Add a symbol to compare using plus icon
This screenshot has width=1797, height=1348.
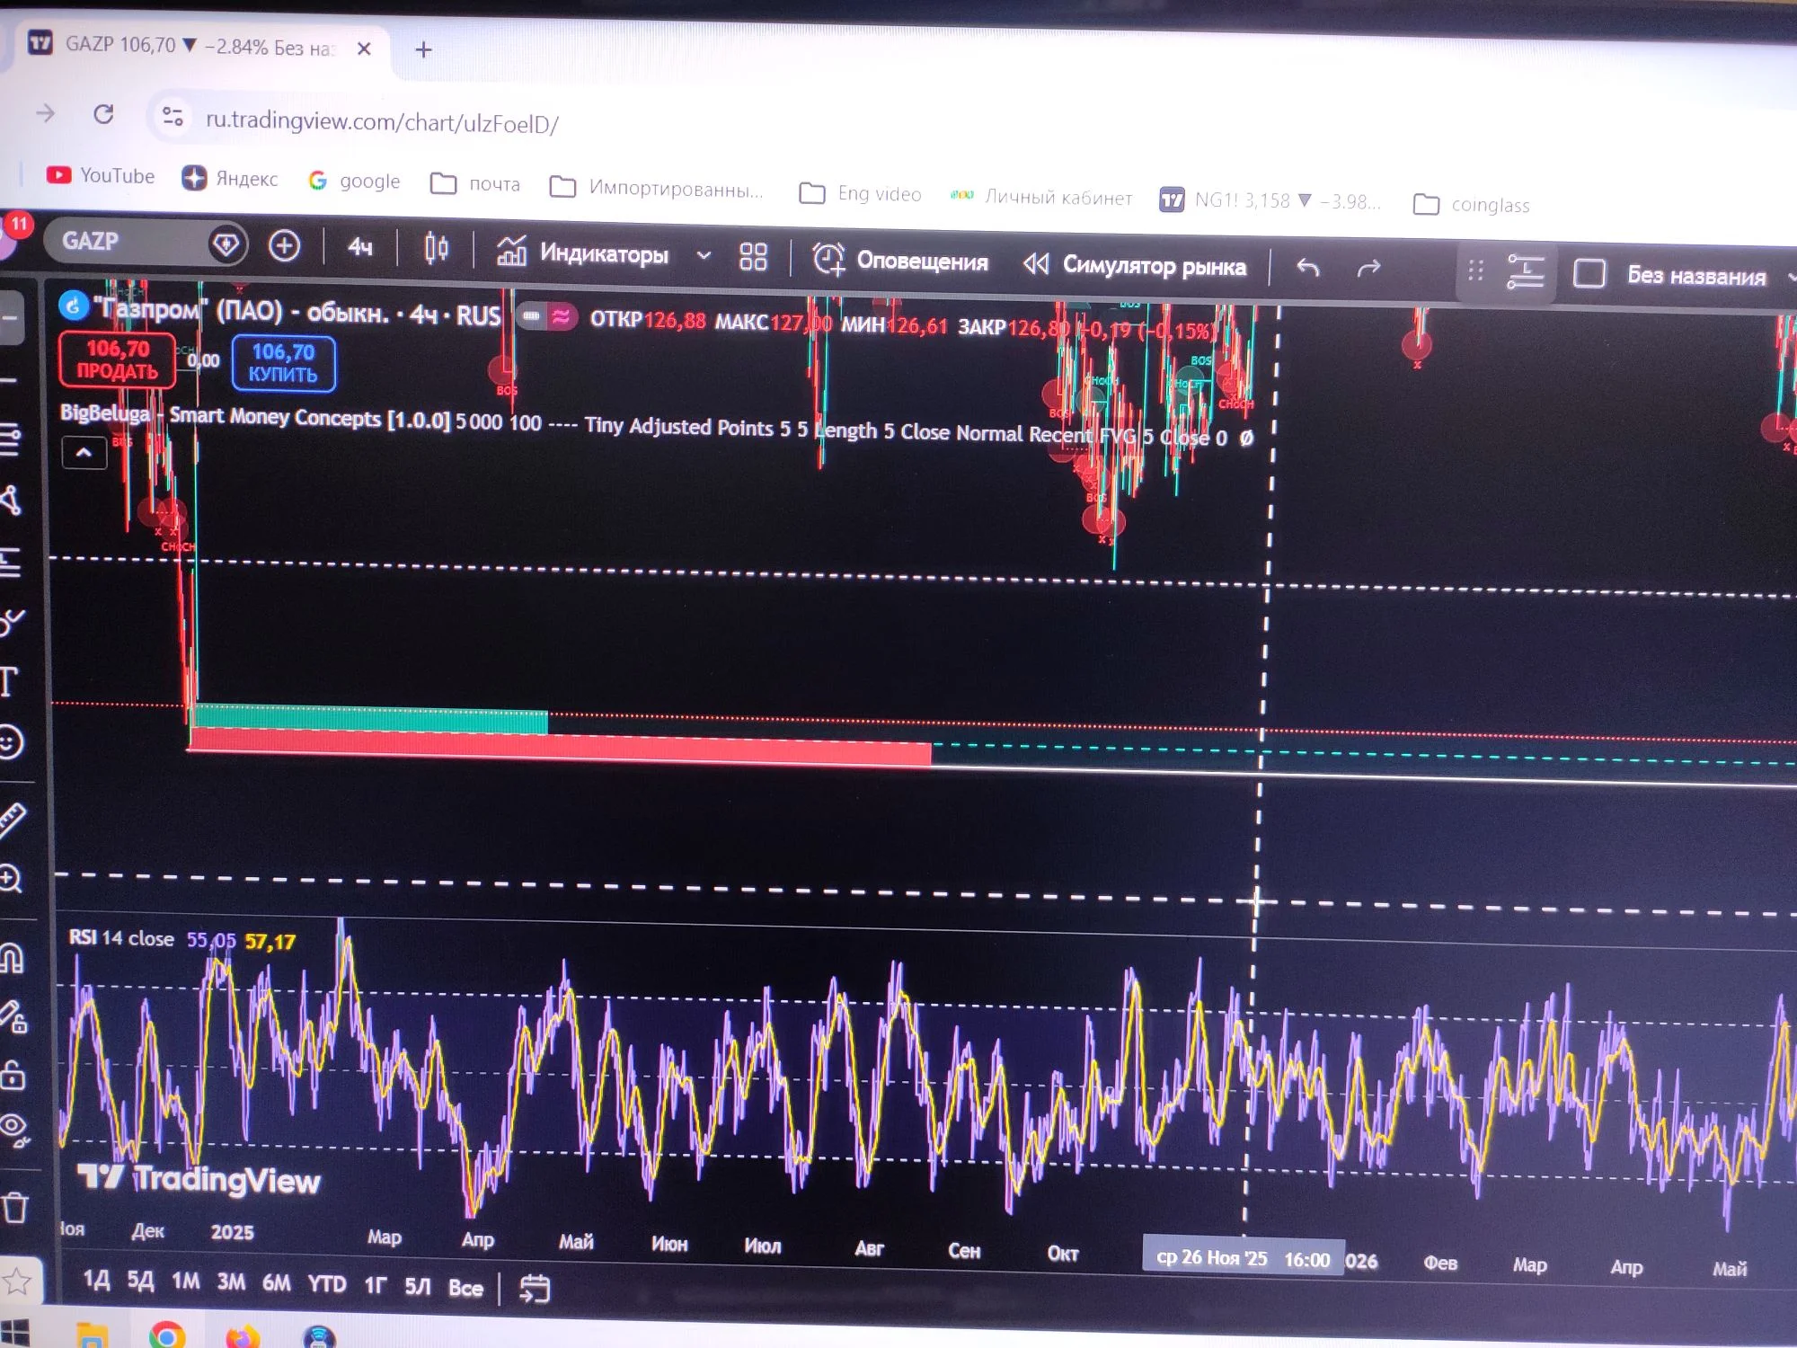(x=284, y=245)
